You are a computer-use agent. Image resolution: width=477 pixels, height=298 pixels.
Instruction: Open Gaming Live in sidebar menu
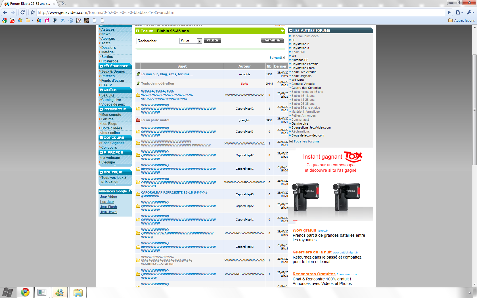[x=111, y=100]
